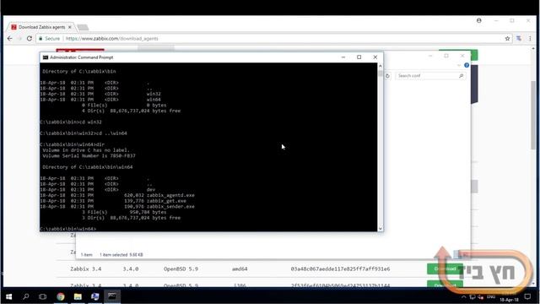The height and width of the screenshot is (304, 540).
Task: Click the C:\zabbix\bin\win64> prompt line
Action: 68,229
